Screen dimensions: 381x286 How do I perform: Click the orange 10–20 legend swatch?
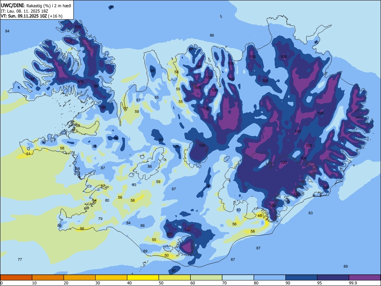tap(48, 278)
